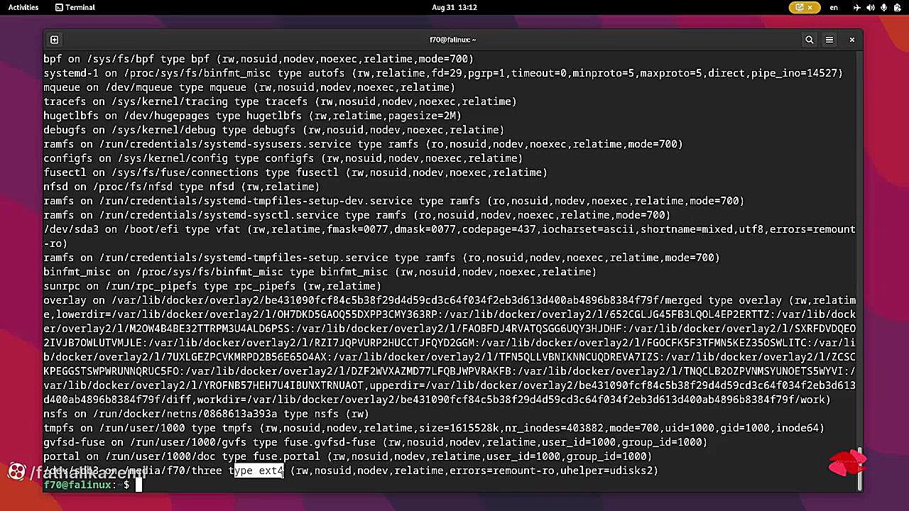Open the Activities overview
The image size is (909, 511).
coord(23,8)
